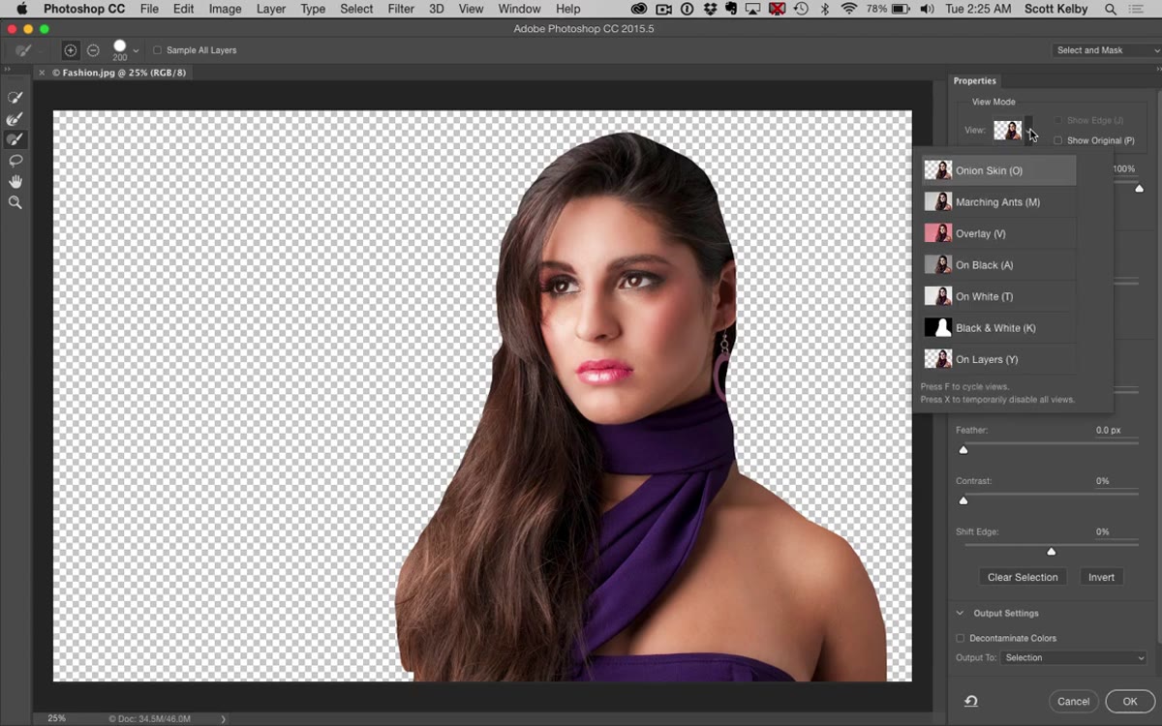Choose On Layers (Y) view
The image size is (1162, 726).
tap(999, 359)
